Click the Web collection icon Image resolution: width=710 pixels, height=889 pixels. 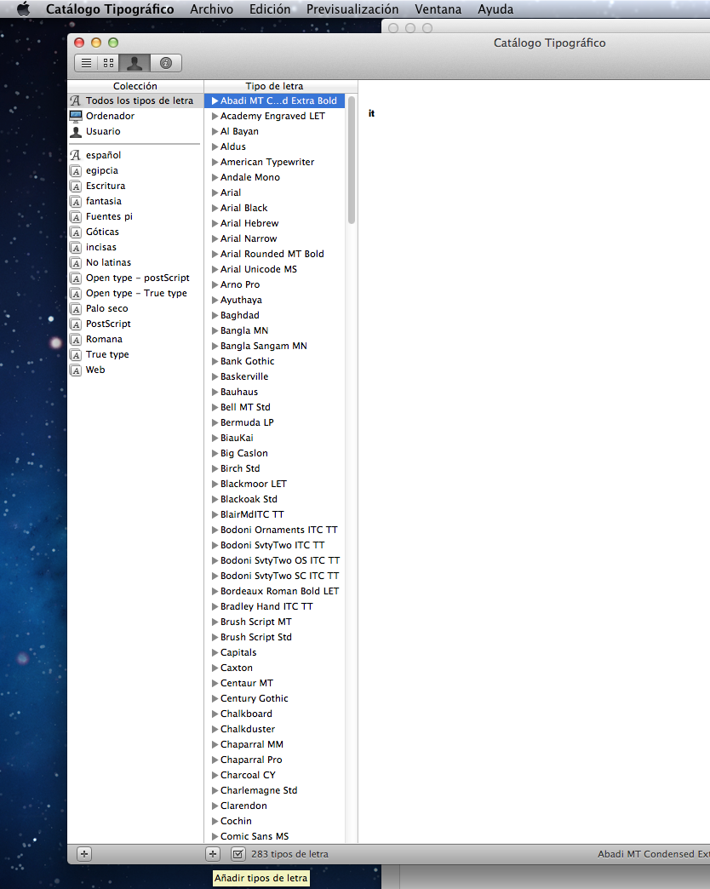(76, 370)
